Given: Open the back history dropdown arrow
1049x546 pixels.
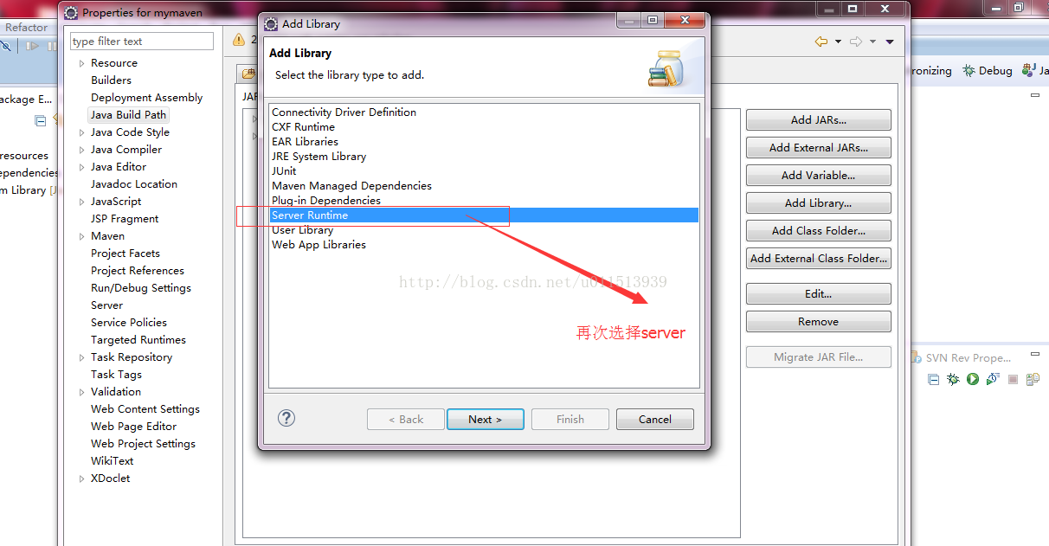Looking at the screenshot, I should [x=838, y=42].
